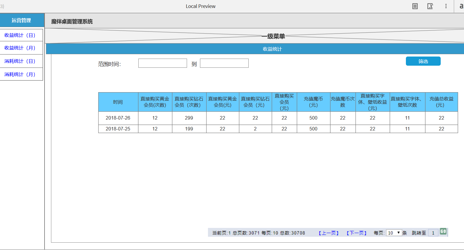This screenshot has width=464, height=250.
Task: Select the 2018-07-25 date cell
Action: [118, 129]
